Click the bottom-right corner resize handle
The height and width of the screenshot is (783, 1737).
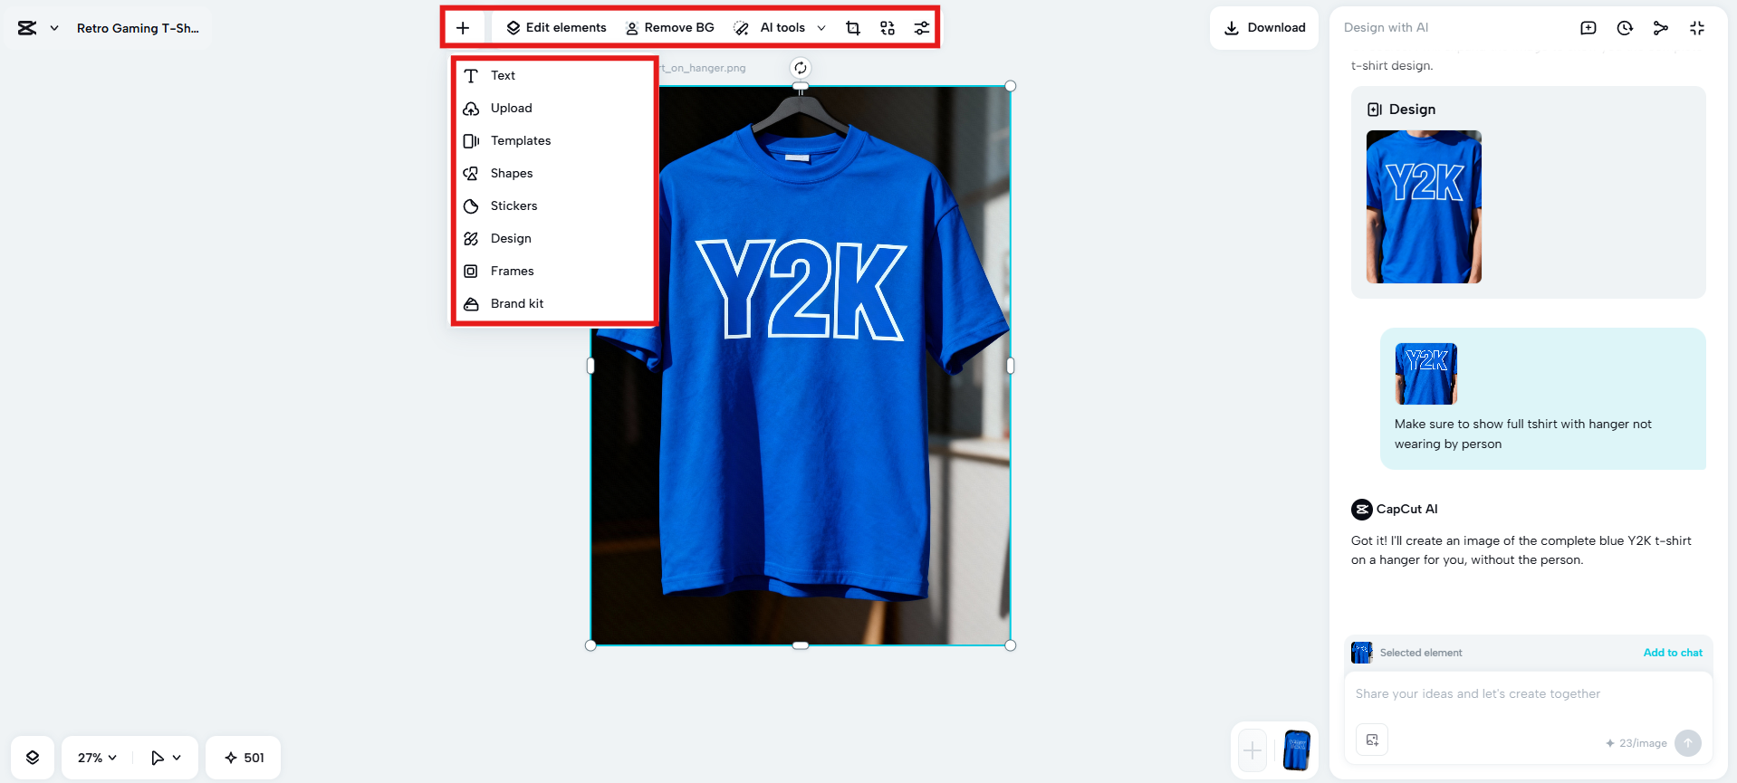click(x=1011, y=645)
